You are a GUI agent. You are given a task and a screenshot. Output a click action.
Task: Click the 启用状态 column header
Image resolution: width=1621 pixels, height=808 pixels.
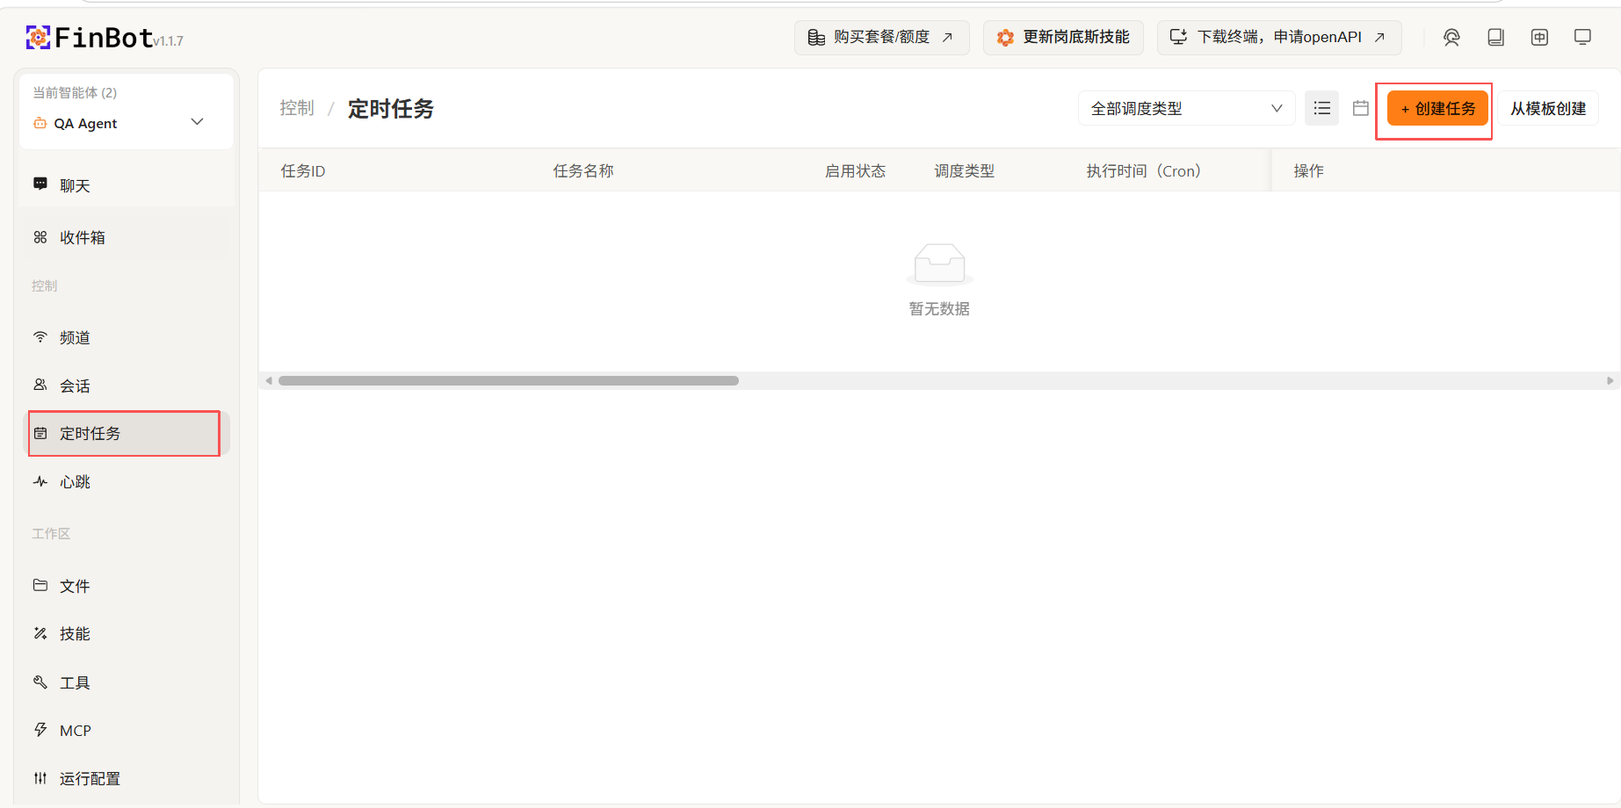(x=855, y=171)
